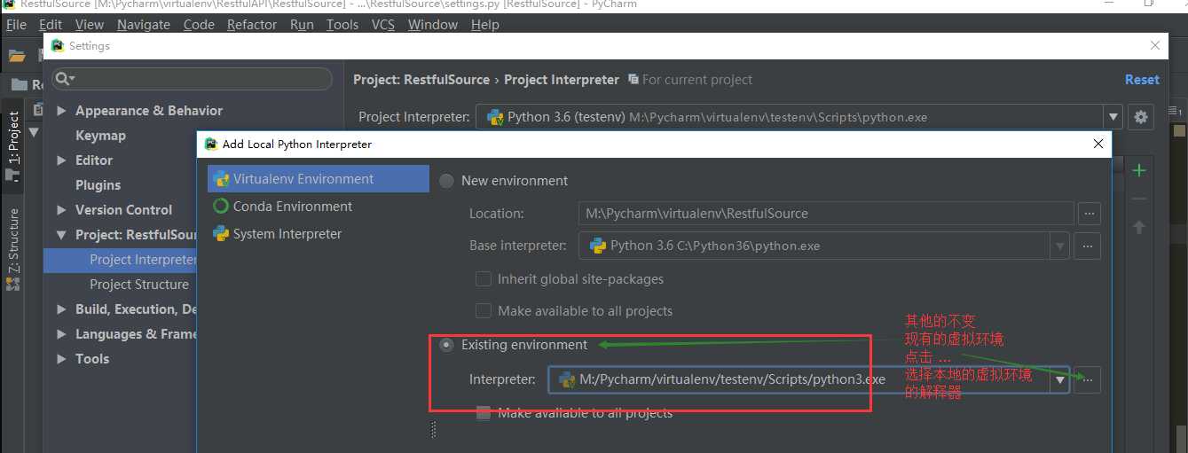The width and height of the screenshot is (1188, 453).
Task: Click the Location path field
Action: pyautogui.click(x=826, y=214)
